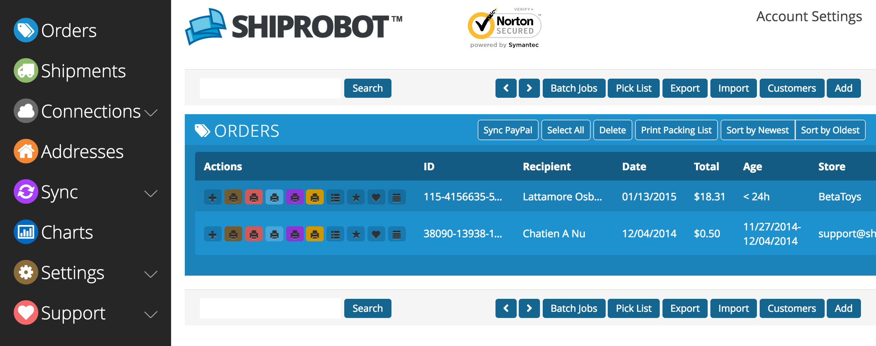Click the calendar icon in Lattamore row
The image size is (876, 346).
tap(397, 197)
